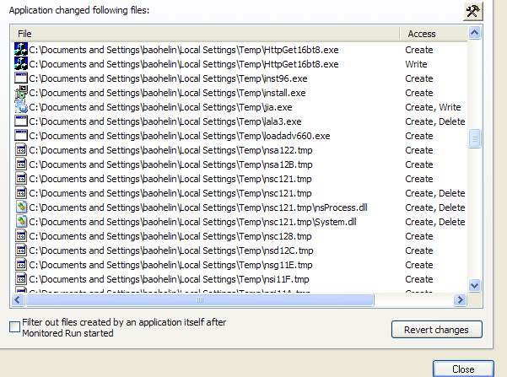
Task: Click the horizontal scrollbar thumb
Action: (x=200, y=299)
